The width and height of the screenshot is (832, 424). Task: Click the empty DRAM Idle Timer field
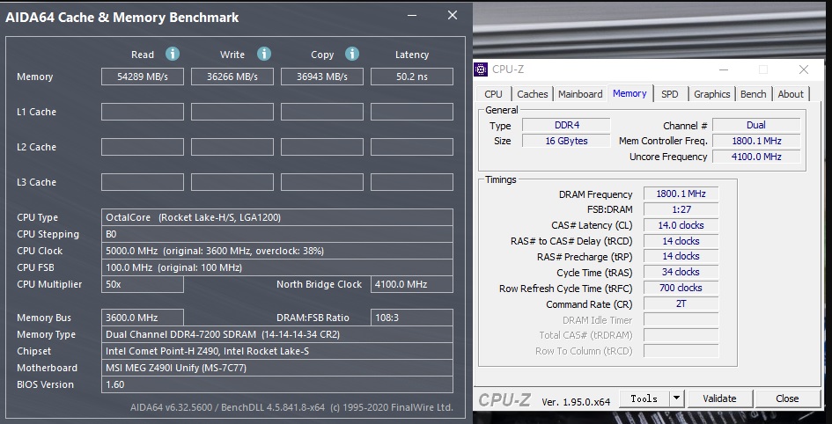click(681, 319)
